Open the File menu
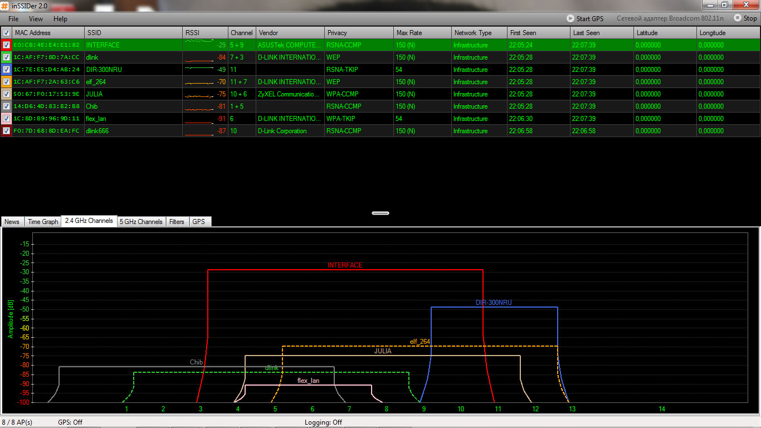 (13, 19)
